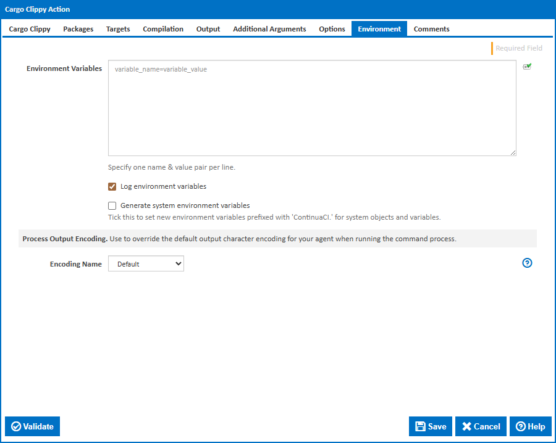Open Help for this action
The height and width of the screenshot is (443, 556).
[530, 426]
